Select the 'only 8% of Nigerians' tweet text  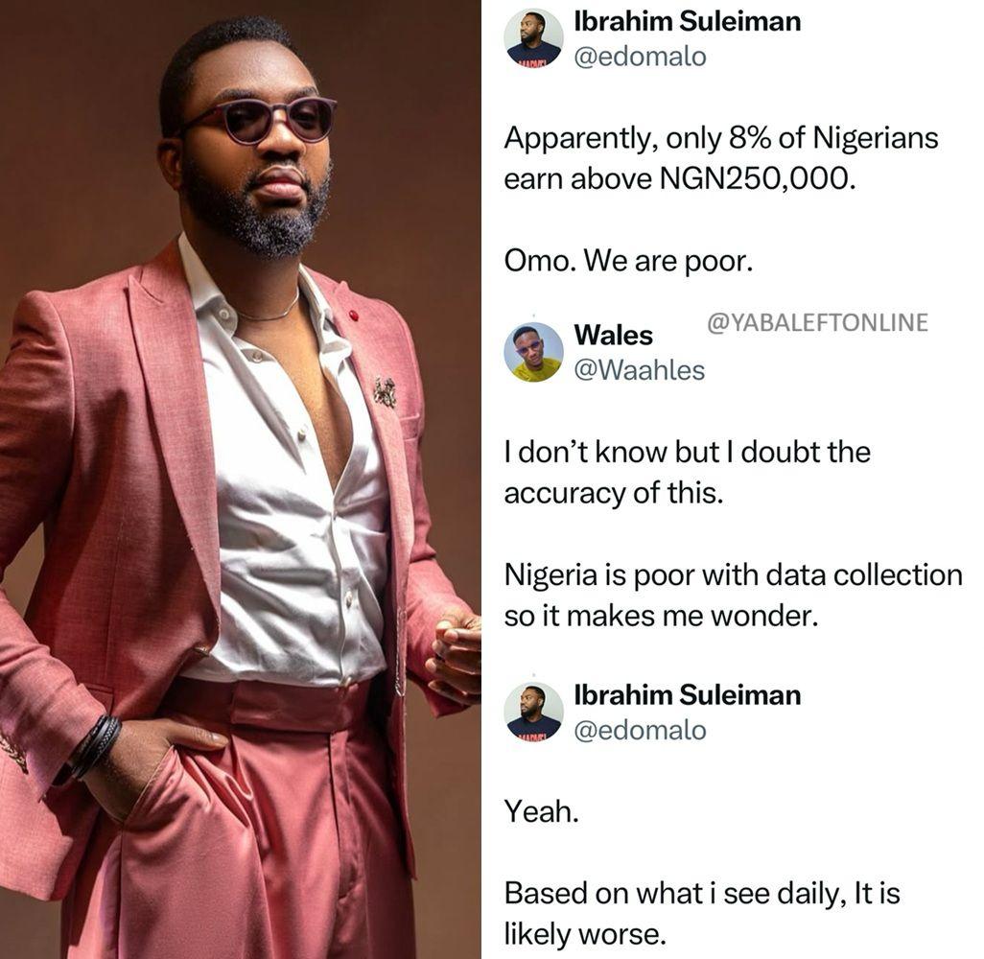tap(720, 157)
